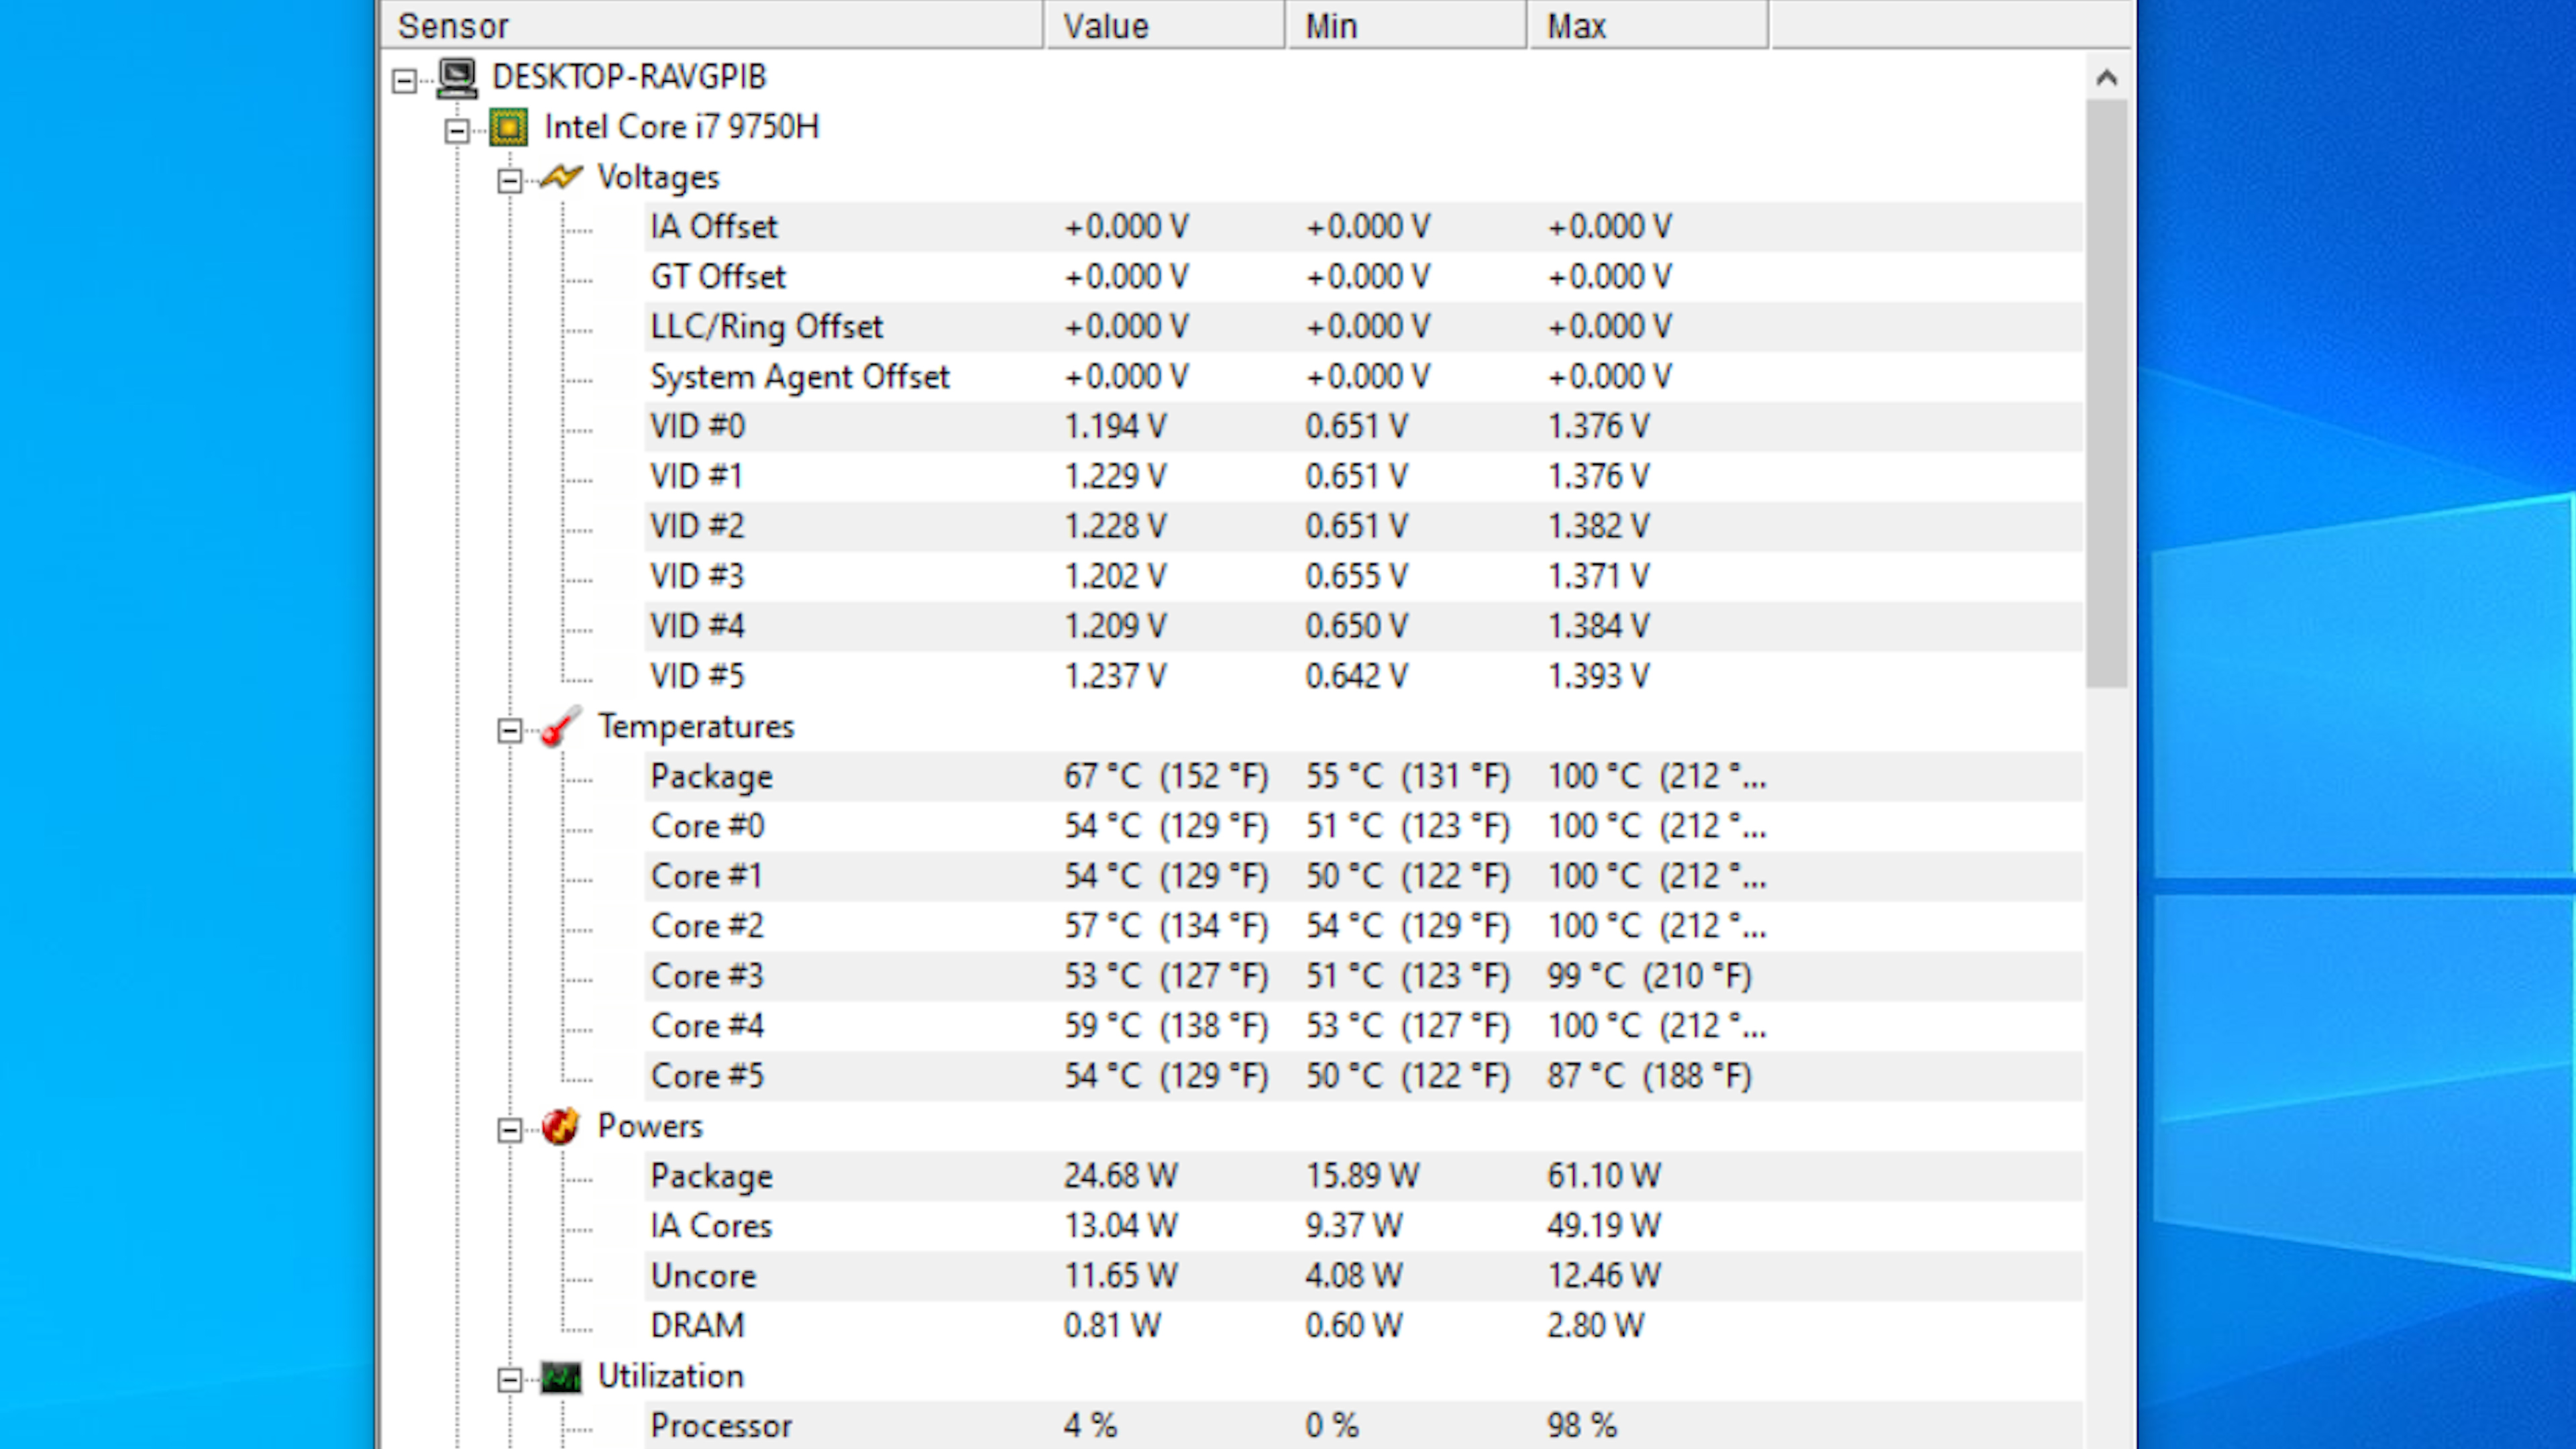
Task: Select the DESKTOP-RAVGPIB tree label
Action: 629,77
